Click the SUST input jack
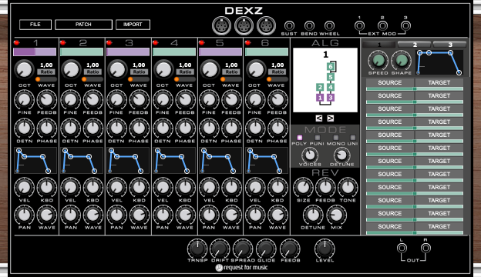481x277 pixels. tap(289, 25)
